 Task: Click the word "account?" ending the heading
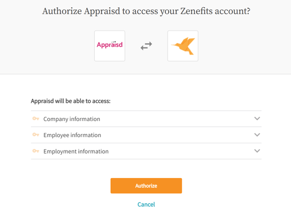pyautogui.click(x=232, y=11)
